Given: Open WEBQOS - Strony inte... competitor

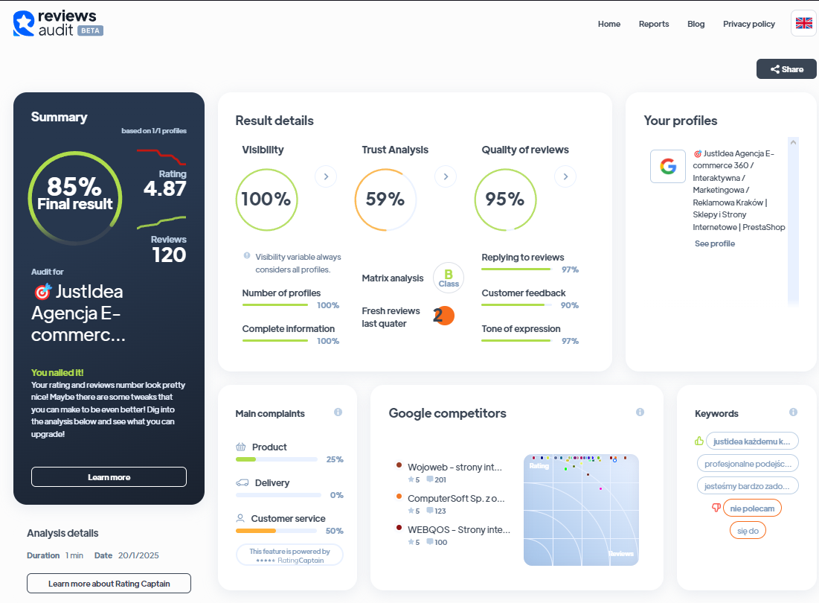Looking at the screenshot, I should (x=459, y=530).
